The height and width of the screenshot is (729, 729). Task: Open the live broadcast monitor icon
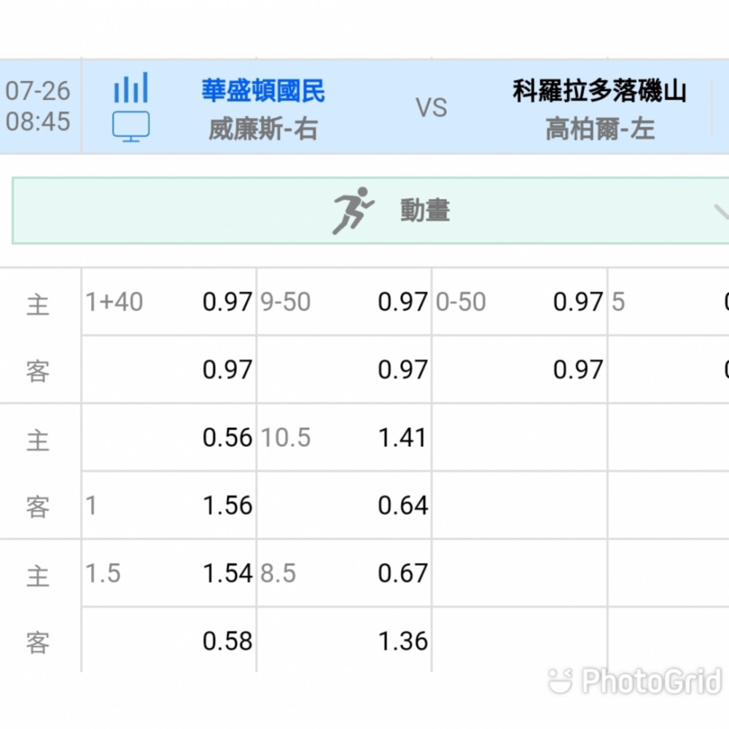pyautogui.click(x=131, y=126)
